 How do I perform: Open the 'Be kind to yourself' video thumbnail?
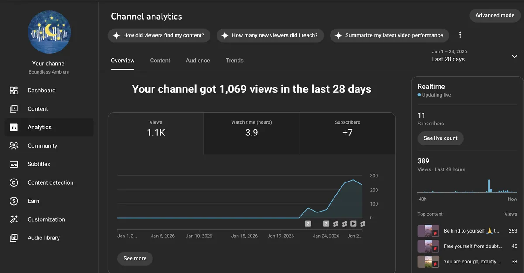click(x=428, y=231)
